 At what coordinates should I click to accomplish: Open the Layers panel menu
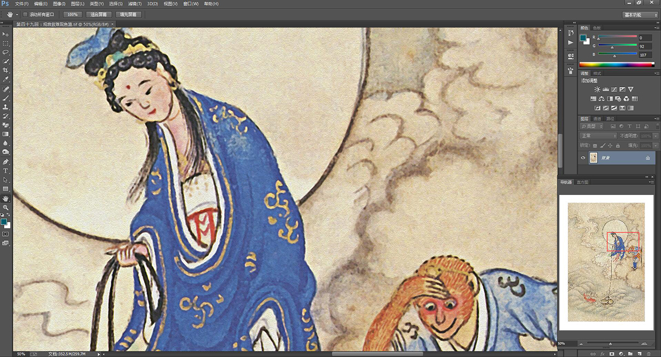click(656, 118)
